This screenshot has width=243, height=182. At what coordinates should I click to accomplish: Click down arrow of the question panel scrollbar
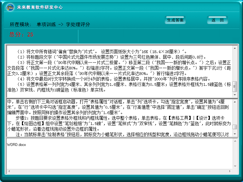(x=235, y=95)
